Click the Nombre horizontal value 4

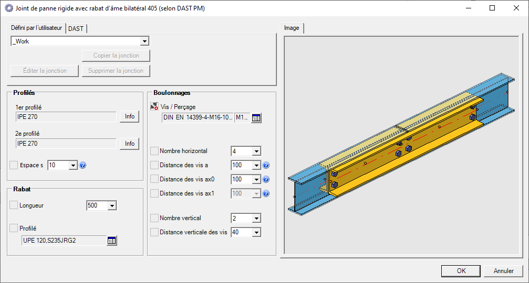[242, 151]
